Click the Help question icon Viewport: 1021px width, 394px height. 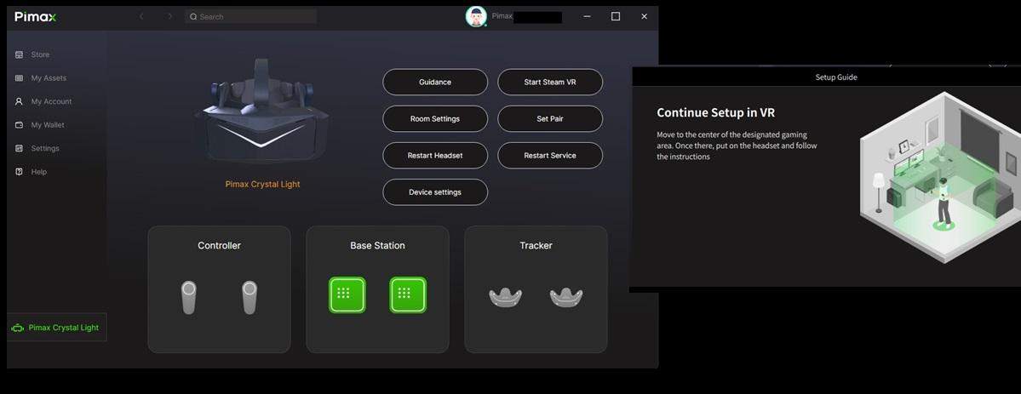[x=19, y=172]
